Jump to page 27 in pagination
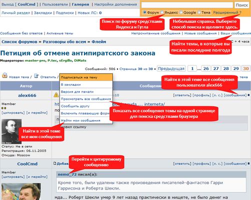Screen dimensions: 251x200 pos(216,68)
